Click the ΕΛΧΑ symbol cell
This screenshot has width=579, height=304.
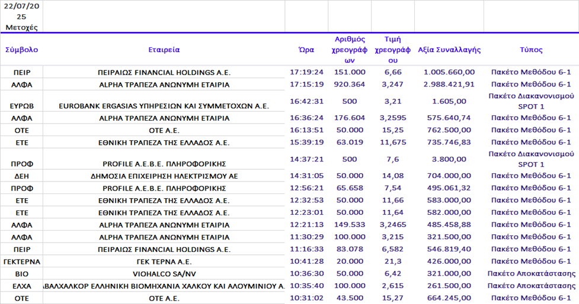coord(22,286)
